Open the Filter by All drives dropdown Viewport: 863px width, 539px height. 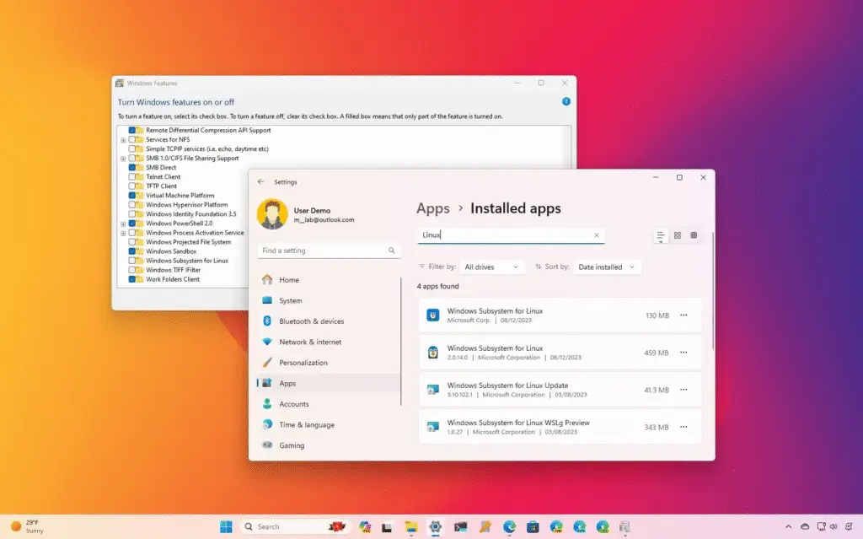tap(492, 267)
